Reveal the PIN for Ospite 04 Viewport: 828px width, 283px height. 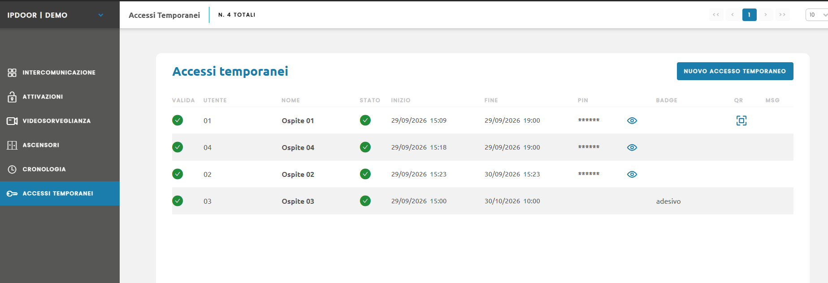pyautogui.click(x=632, y=147)
